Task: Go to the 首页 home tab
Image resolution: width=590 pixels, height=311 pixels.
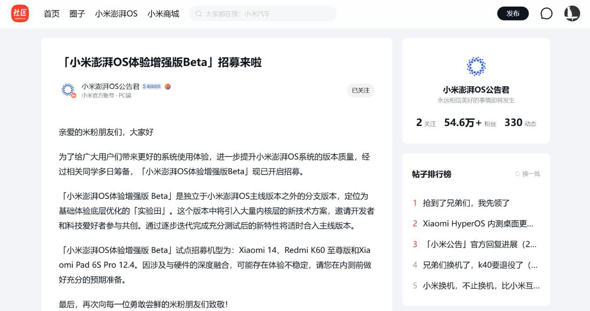Action: pyautogui.click(x=52, y=14)
